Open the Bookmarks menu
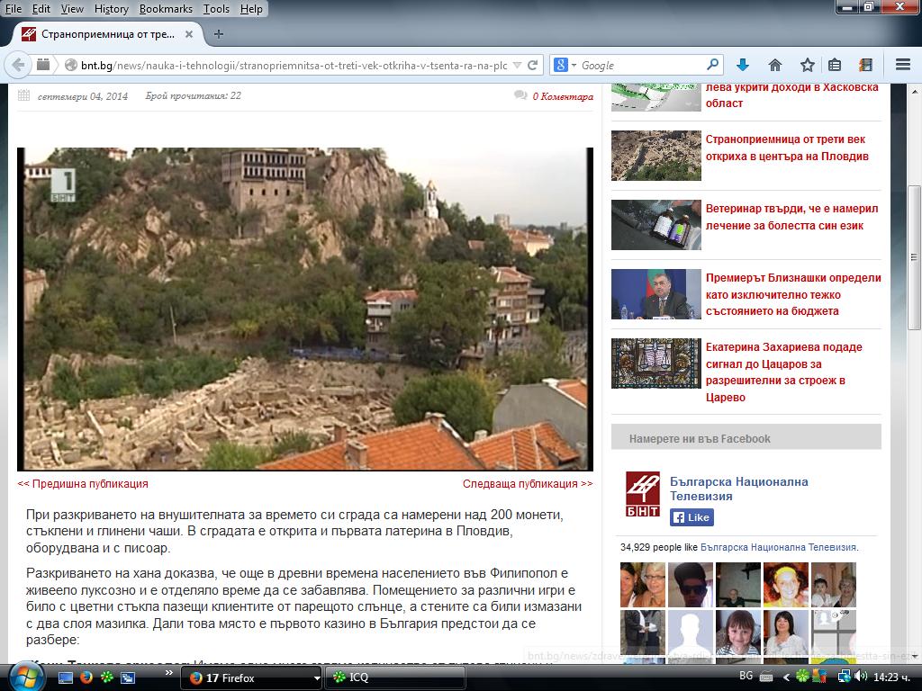This screenshot has height=691, width=922. coord(166,9)
